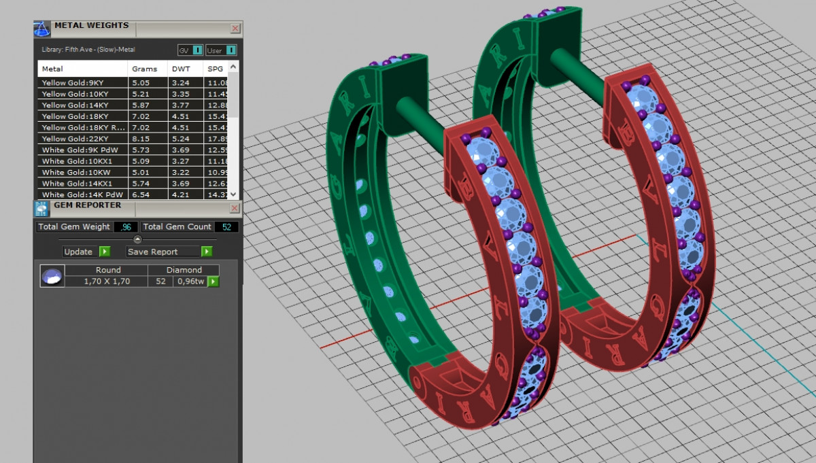Viewport: 816px width, 463px height.
Task: Close the Gem Reporter panel
Action: 235,208
